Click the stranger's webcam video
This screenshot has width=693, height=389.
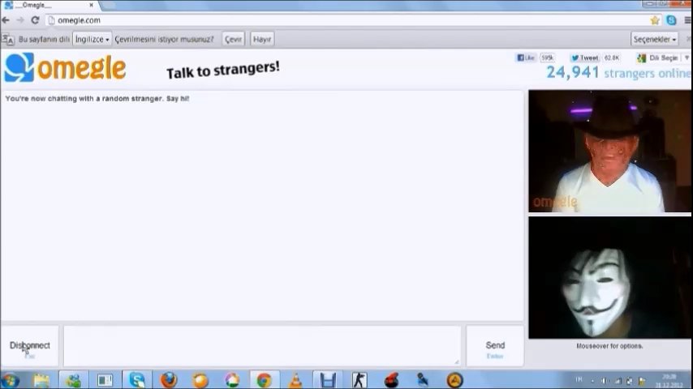pyautogui.click(x=610, y=151)
